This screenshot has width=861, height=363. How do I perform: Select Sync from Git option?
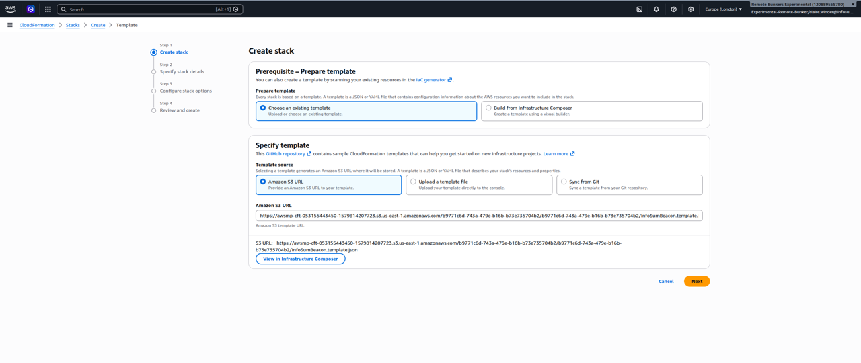pyautogui.click(x=630, y=185)
